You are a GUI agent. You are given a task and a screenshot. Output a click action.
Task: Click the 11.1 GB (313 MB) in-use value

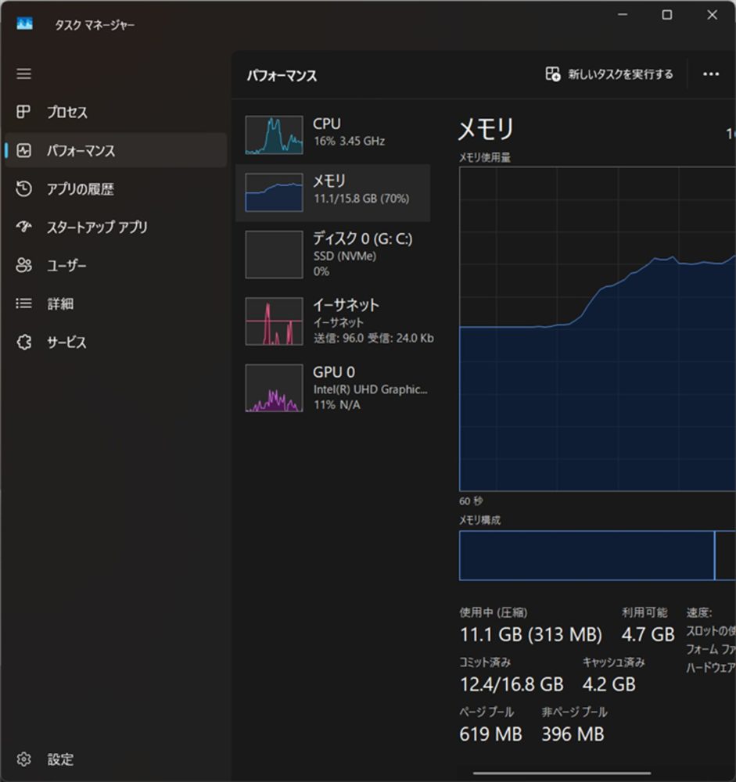[531, 634]
